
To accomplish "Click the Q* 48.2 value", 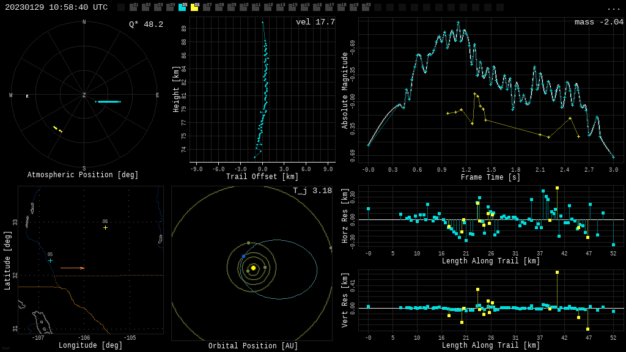I will (146, 24).
